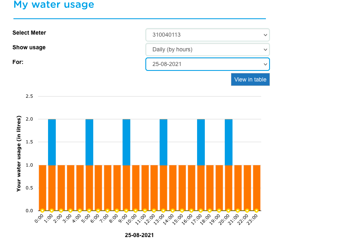Click the My water usage heading
This screenshot has width=340, height=244.
[54, 4]
